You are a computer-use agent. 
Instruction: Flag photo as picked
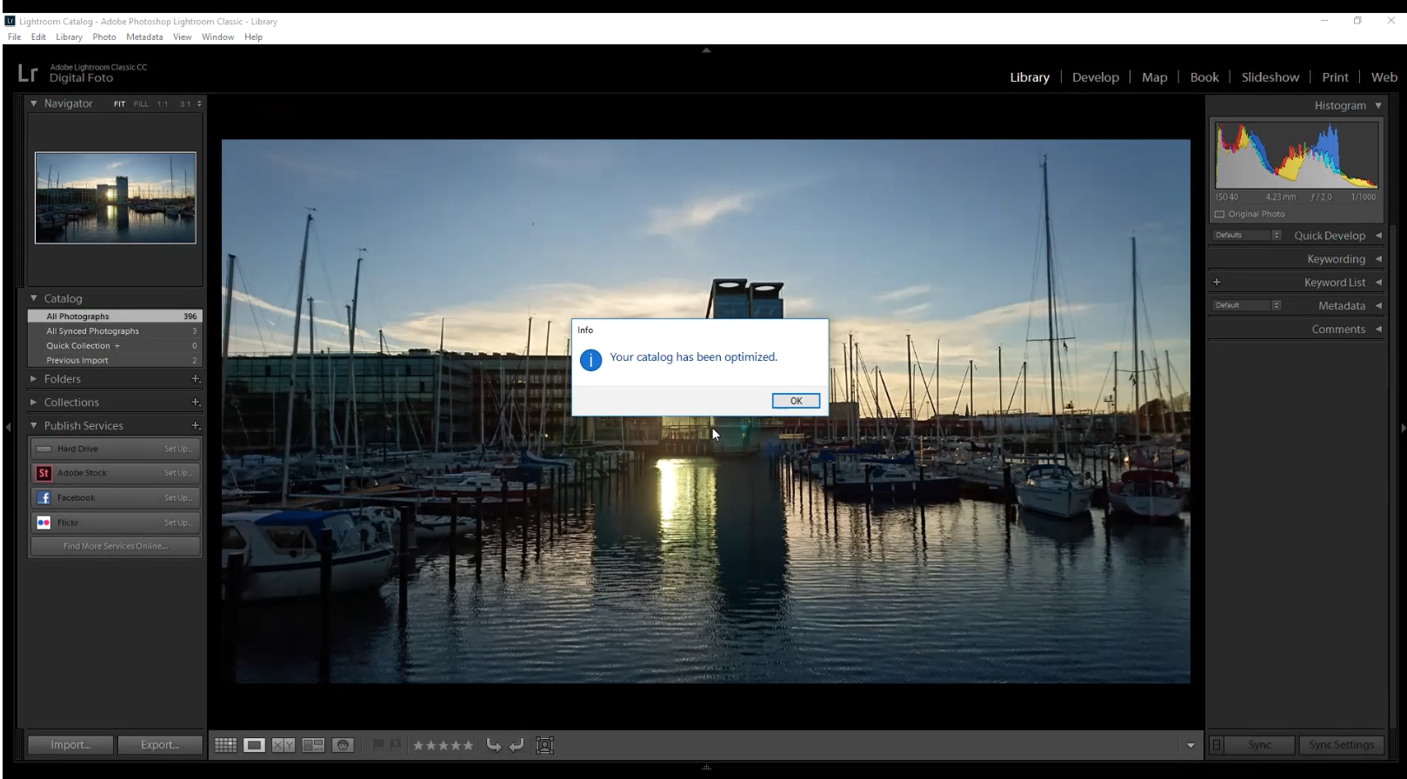click(x=378, y=745)
